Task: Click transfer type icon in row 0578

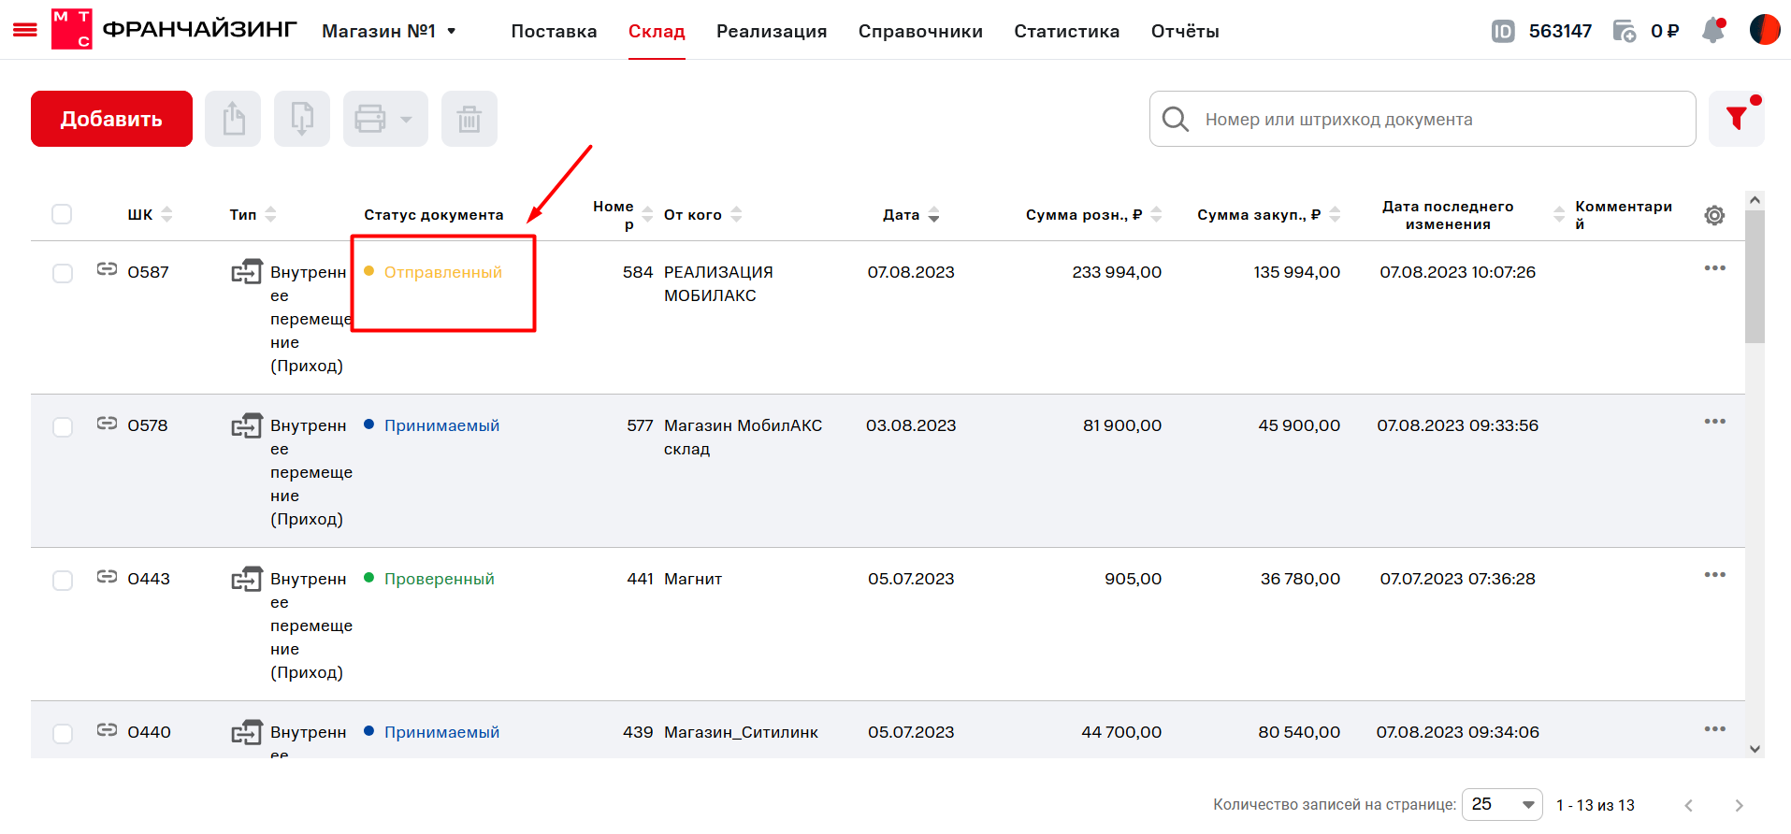Action: point(247,425)
